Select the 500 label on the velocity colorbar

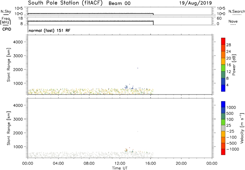pyautogui.click(x=230, y=114)
